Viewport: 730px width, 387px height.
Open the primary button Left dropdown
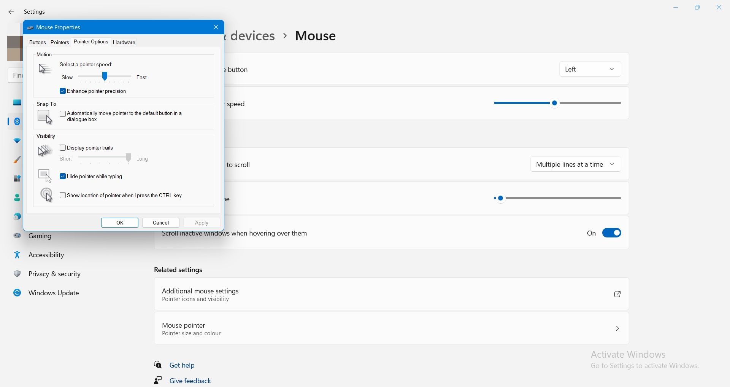pos(590,69)
